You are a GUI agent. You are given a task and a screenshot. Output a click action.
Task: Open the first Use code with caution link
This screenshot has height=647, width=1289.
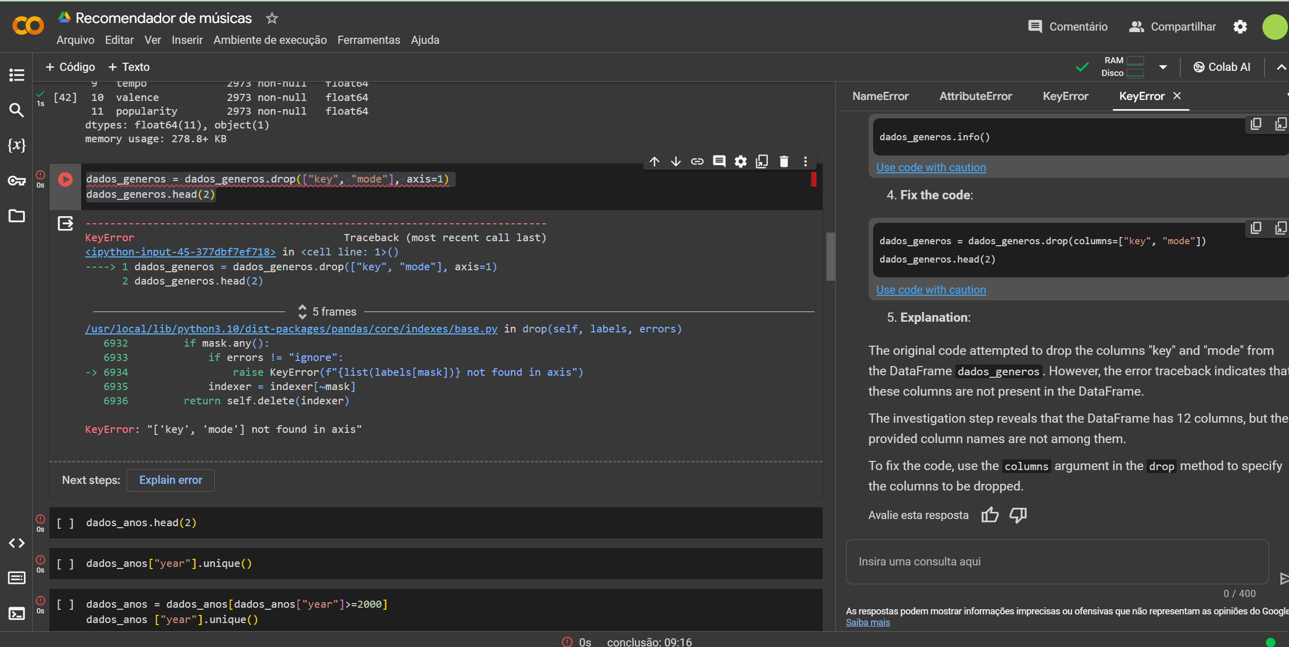pyautogui.click(x=931, y=167)
